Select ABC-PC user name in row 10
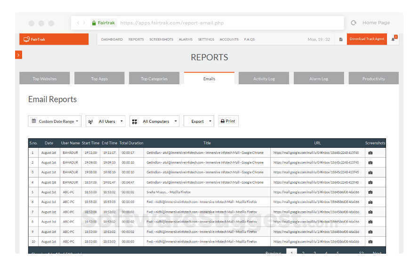This screenshot has height=265, width=419. click(x=68, y=241)
